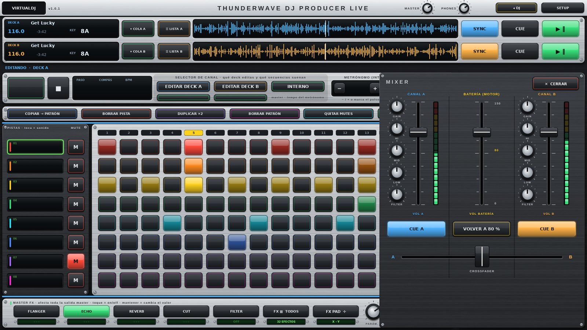Tap the green pad in step 13, track 04
The width and height of the screenshot is (587, 330).
pos(367,204)
